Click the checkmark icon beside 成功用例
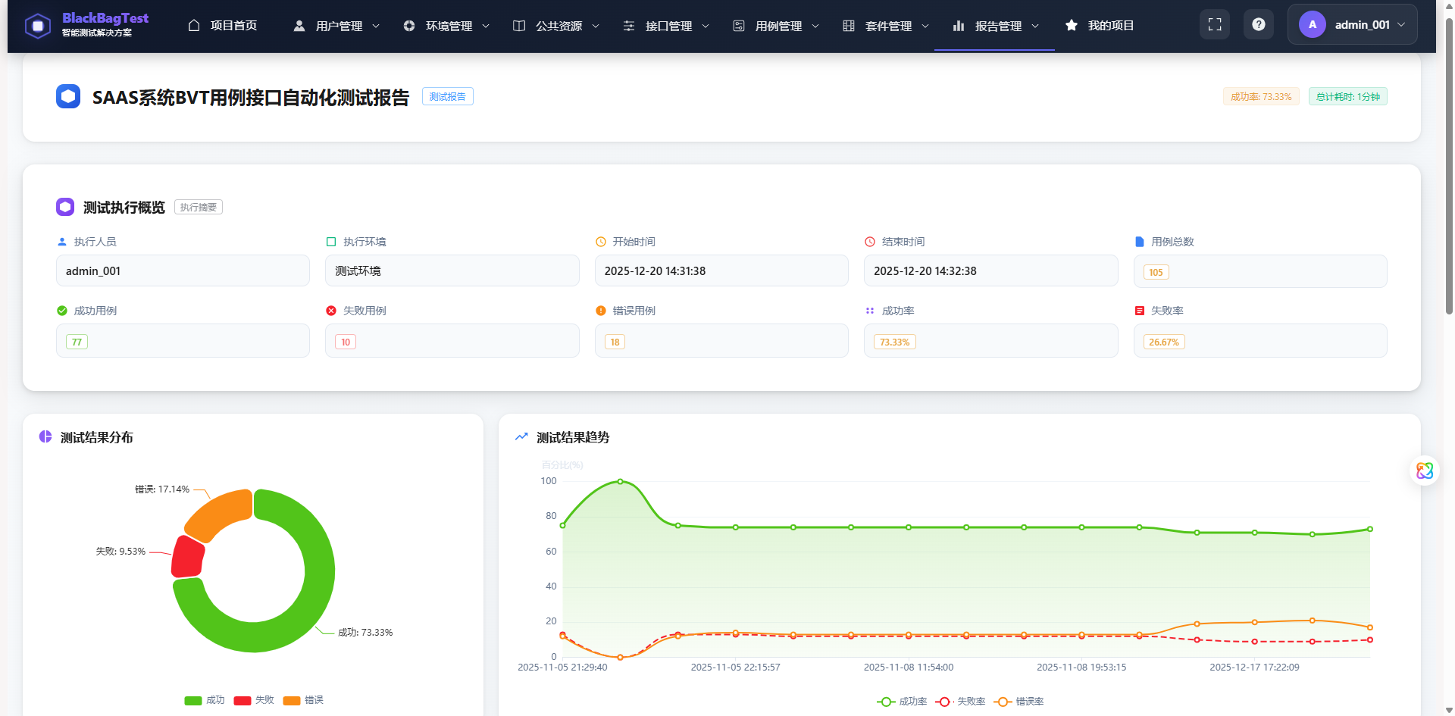This screenshot has width=1455, height=716. tap(61, 311)
